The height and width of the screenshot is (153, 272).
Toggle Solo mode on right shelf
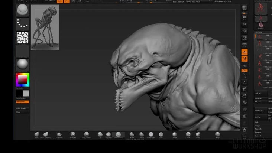[x=245, y=130]
